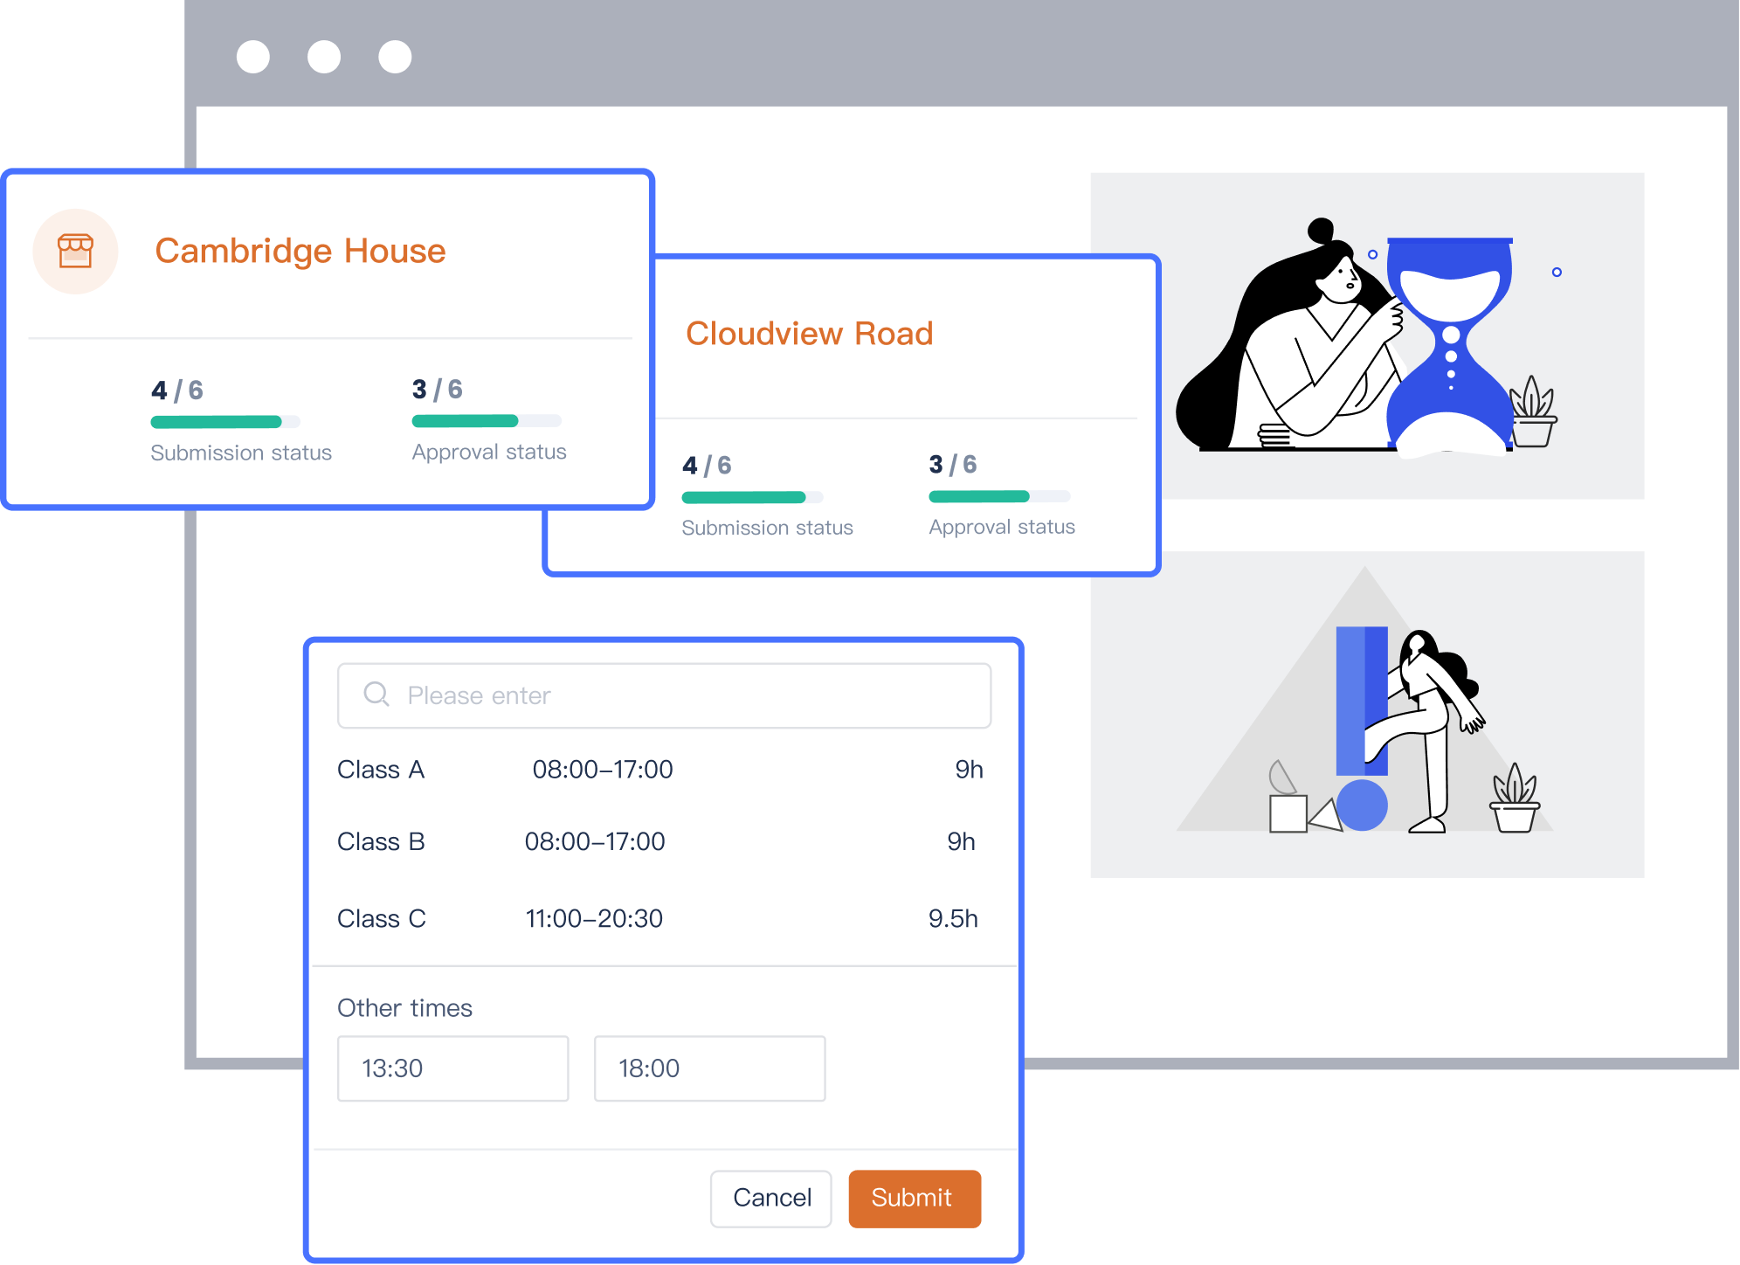This screenshot has height=1265, width=1740.
Task: Click the 18:00 end time field
Action: (x=709, y=1068)
